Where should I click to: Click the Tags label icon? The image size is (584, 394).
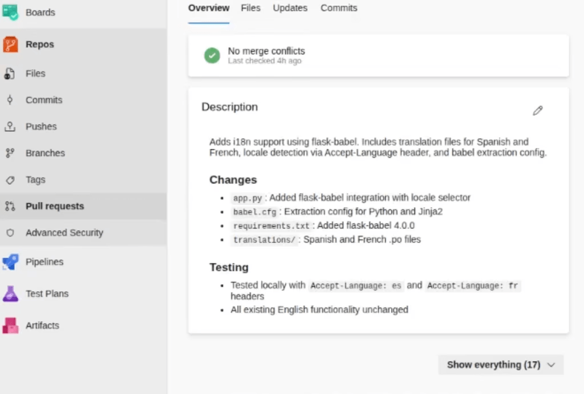click(10, 180)
